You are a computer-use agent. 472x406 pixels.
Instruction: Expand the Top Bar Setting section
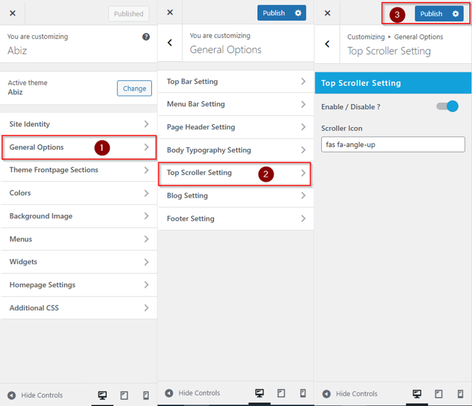(236, 82)
